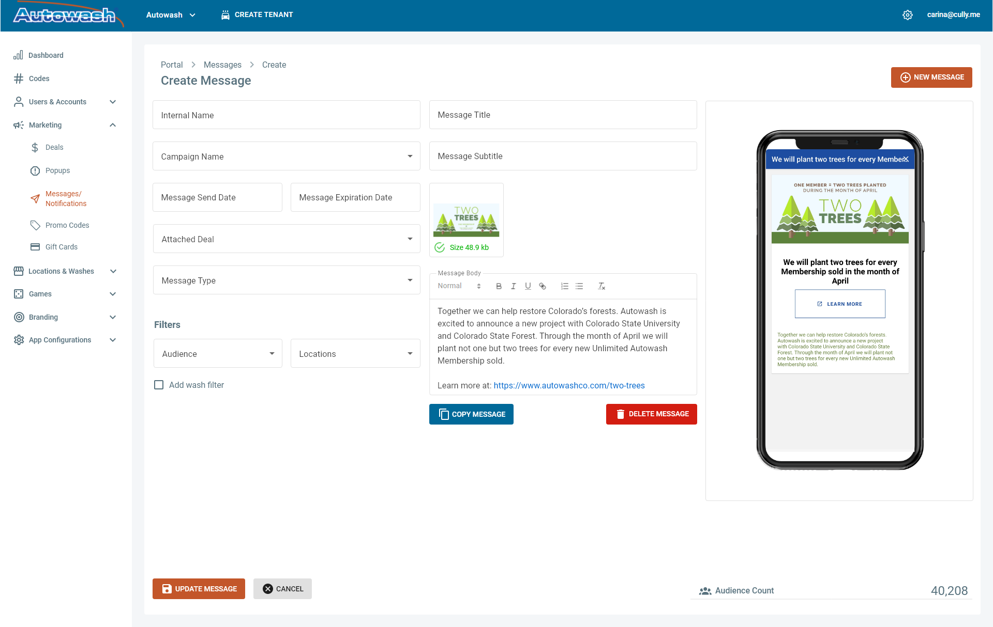Open the Locations filter dropdown
The image size is (993, 627).
(x=355, y=353)
